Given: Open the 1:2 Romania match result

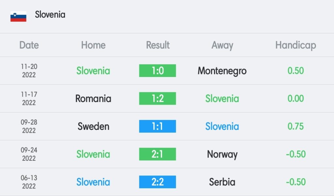Looking at the screenshot, I should (158, 98).
